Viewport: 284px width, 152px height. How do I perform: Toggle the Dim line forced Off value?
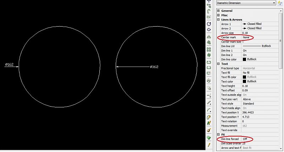(260, 139)
